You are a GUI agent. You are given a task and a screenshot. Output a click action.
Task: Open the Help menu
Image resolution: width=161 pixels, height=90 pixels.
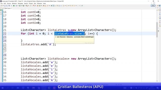(44, 3)
